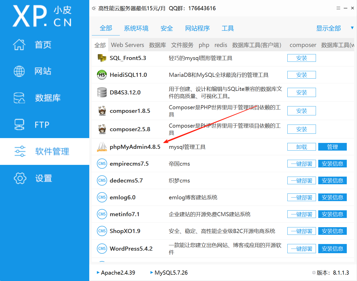Image resolution: width=357 pixels, height=281 pixels.
Task: Click the phpMyAdmin4.8.5 sailboat icon
Action: [102, 147]
